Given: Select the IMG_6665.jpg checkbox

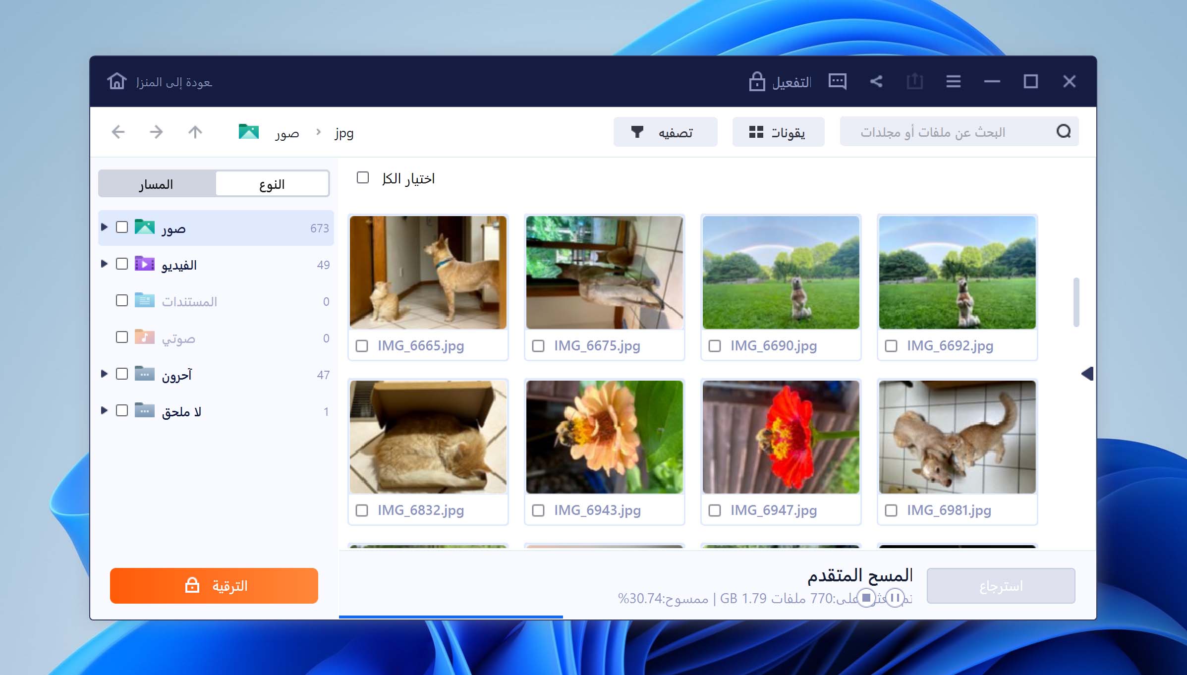Looking at the screenshot, I should 362,346.
